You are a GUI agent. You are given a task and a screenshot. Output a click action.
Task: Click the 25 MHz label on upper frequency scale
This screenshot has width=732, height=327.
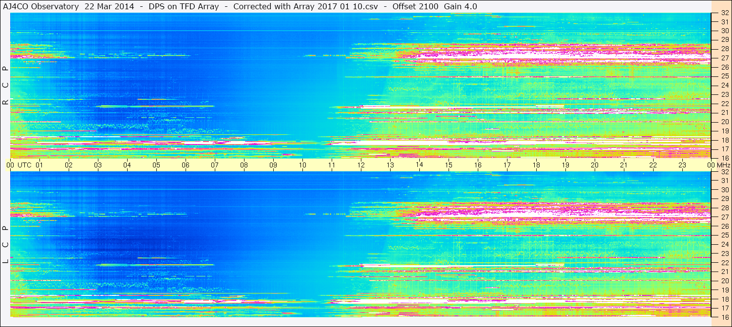[x=724, y=76]
